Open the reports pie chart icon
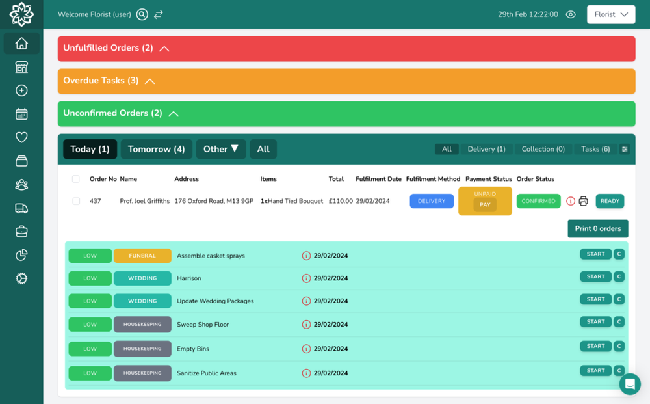 [x=21, y=254]
